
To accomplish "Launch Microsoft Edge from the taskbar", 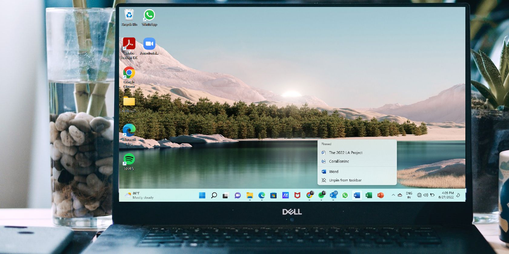I will tap(261, 195).
